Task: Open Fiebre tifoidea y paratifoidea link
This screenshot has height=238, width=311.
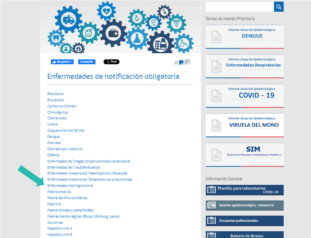Action: coord(70,210)
